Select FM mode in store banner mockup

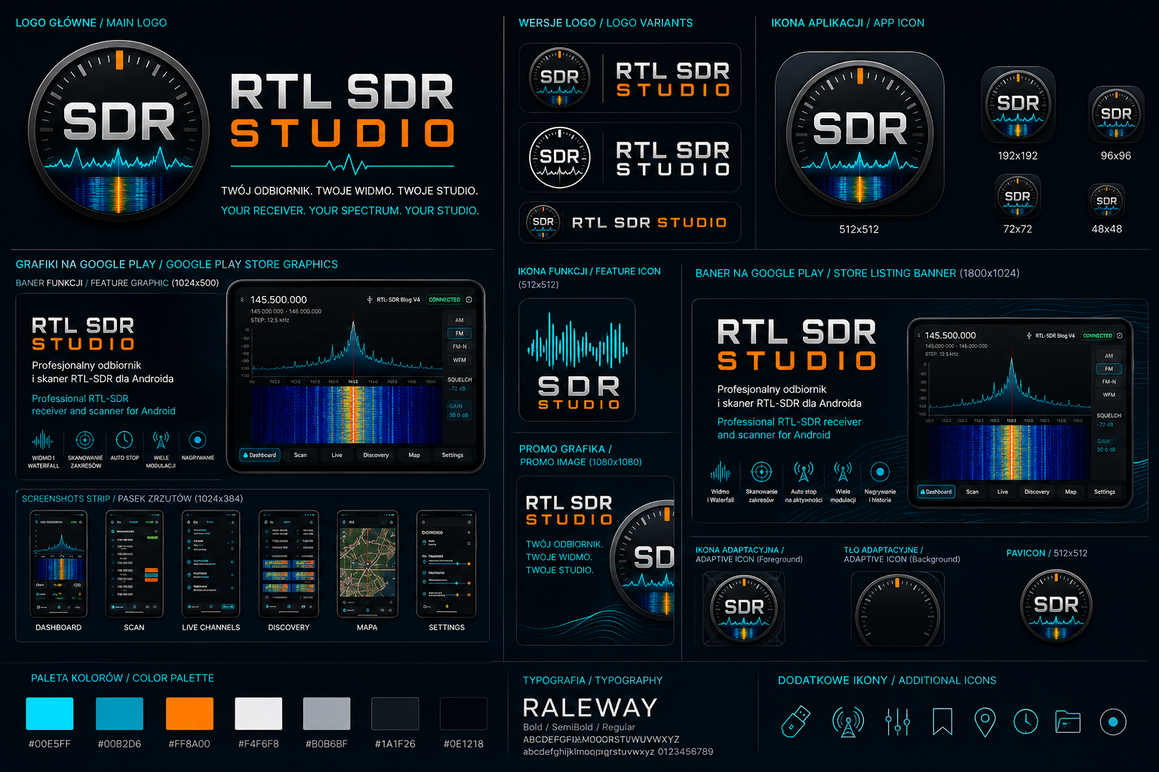point(1108,369)
